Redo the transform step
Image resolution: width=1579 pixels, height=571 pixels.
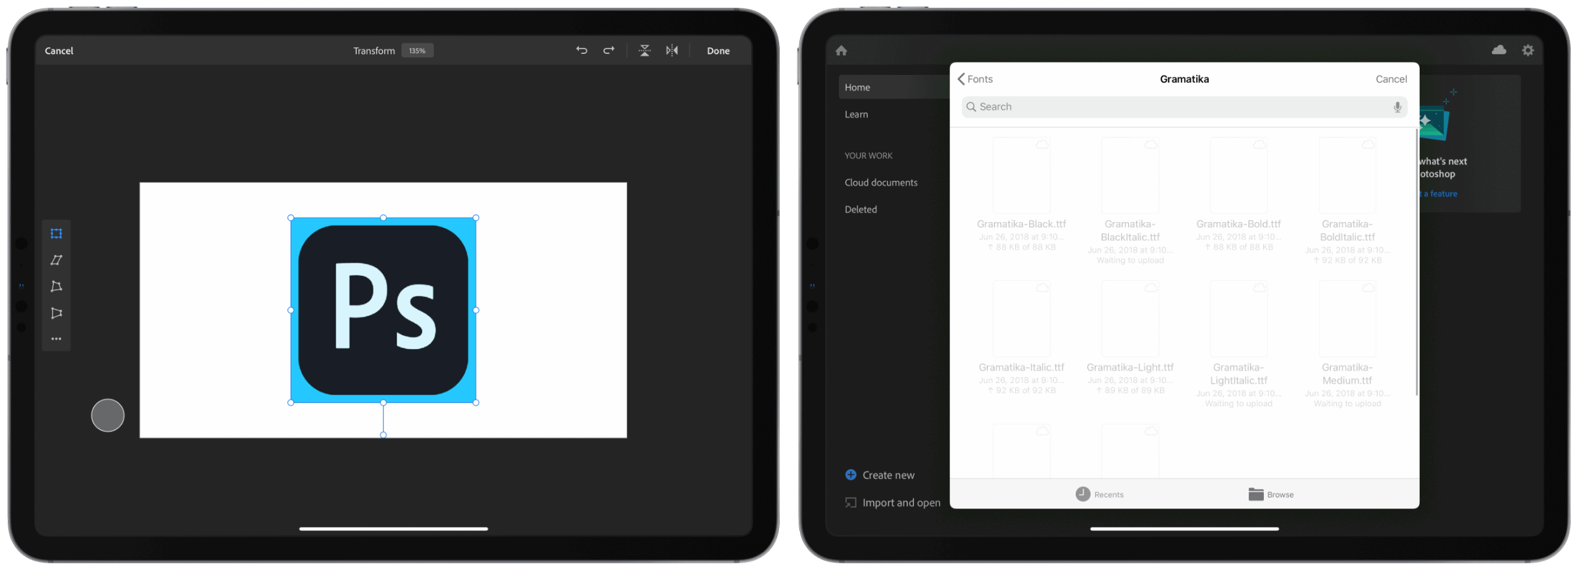pyautogui.click(x=609, y=51)
